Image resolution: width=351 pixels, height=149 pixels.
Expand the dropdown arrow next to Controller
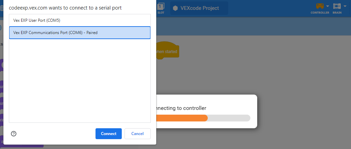(x=327, y=6)
